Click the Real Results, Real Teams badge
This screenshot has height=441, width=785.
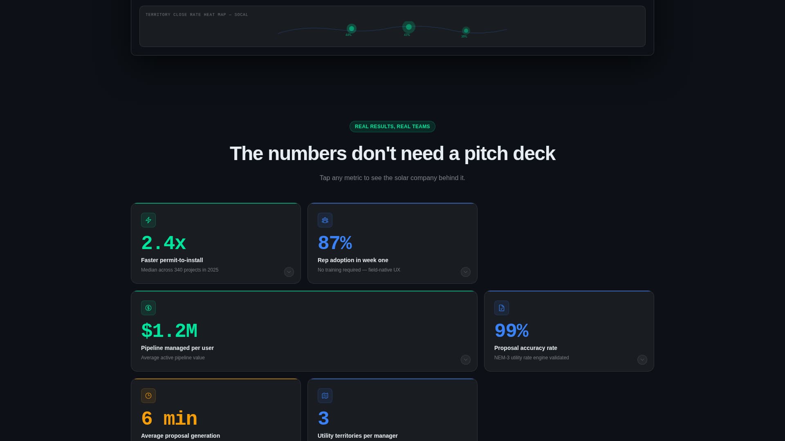(x=392, y=127)
